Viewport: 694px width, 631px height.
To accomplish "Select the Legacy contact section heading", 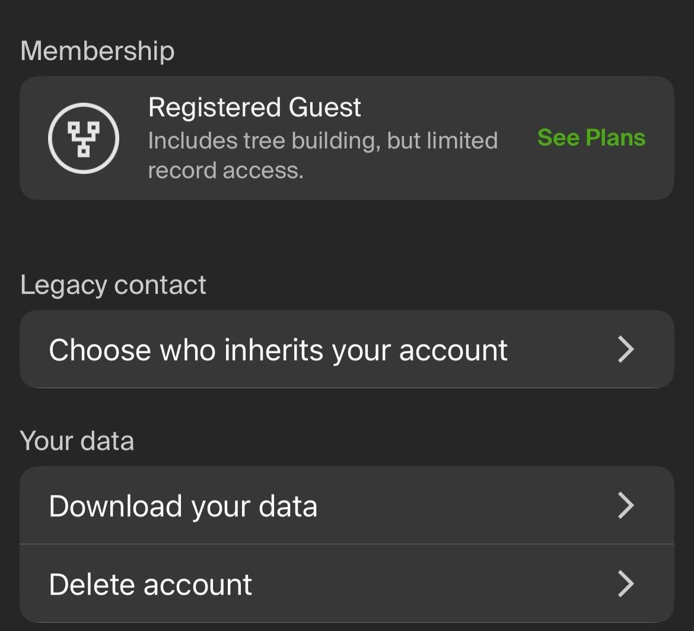I will 113,285.
